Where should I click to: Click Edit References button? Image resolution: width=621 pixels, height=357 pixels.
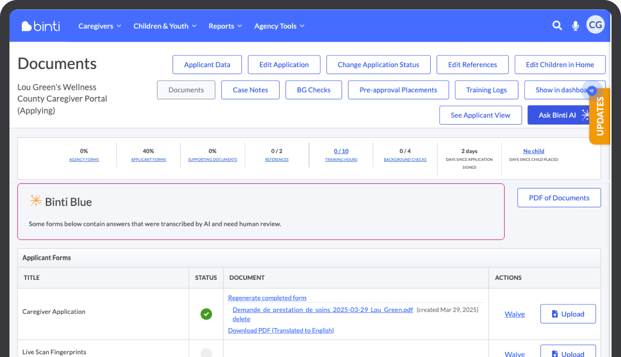(472, 65)
